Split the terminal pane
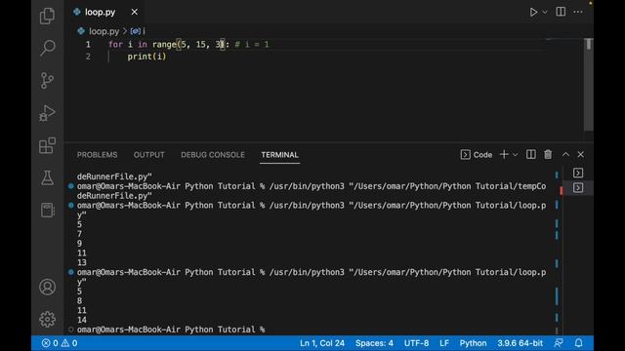 pyautogui.click(x=530, y=154)
